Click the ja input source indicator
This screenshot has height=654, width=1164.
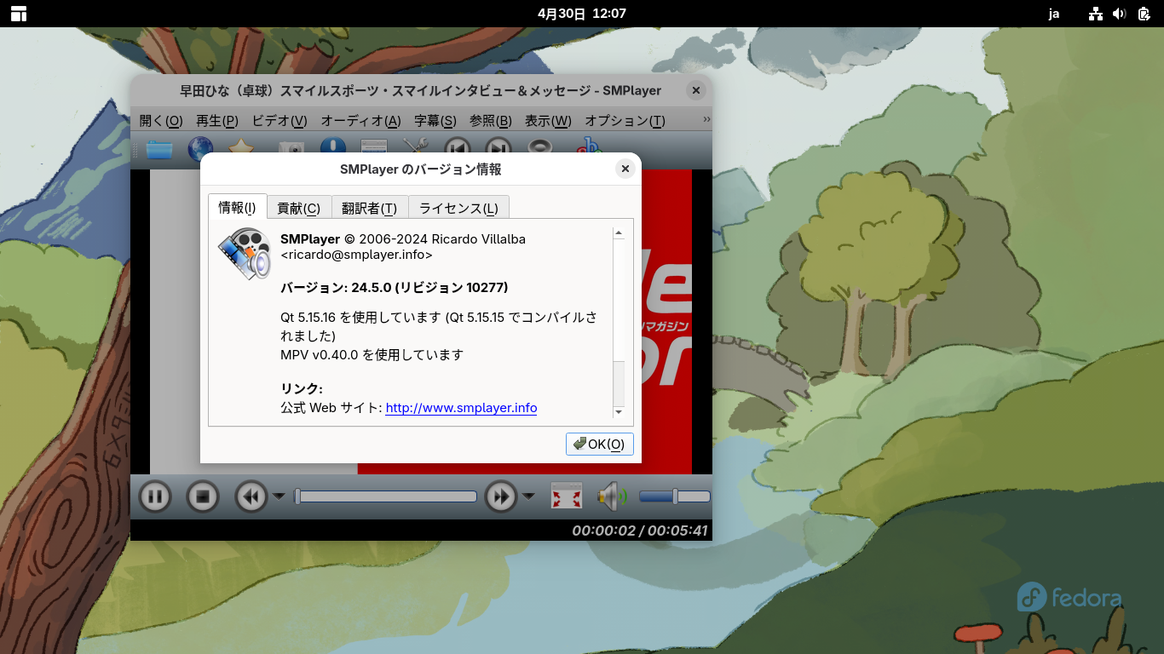pyautogui.click(x=1054, y=14)
